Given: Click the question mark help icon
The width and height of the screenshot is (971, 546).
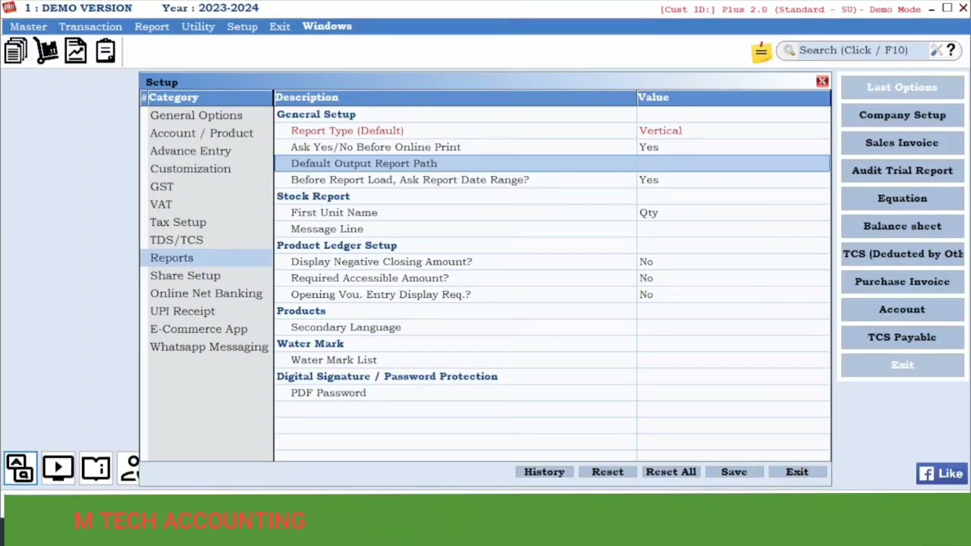Looking at the screenshot, I should (951, 50).
